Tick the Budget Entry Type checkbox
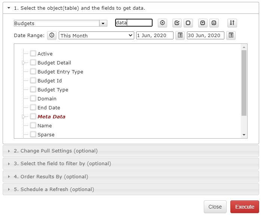The height and width of the screenshot is (215, 261). pos(33,72)
